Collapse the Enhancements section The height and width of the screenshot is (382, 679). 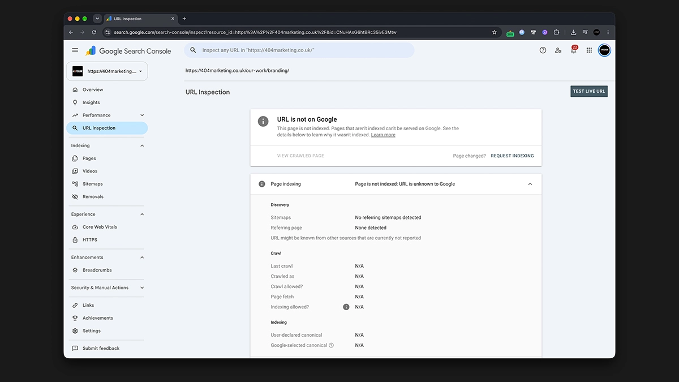(x=142, y=257)
